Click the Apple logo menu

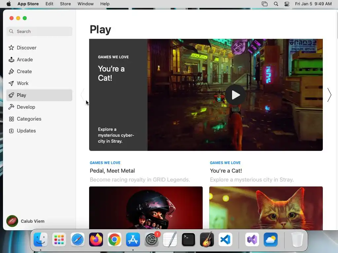[x=9, y=4]
